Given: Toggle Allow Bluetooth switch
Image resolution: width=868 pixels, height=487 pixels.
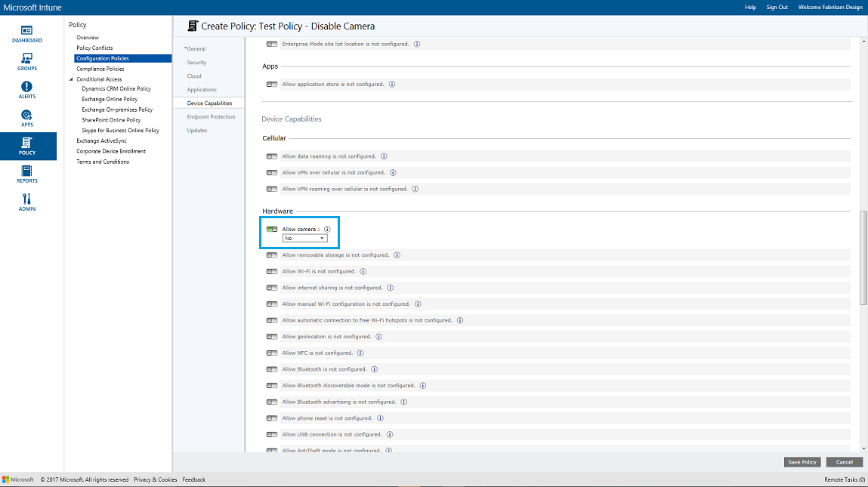Looking at the screenshot, I should click(272, 369).
